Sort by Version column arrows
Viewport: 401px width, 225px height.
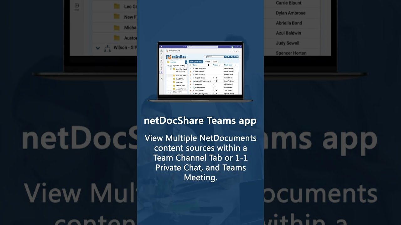click(219, 65)
